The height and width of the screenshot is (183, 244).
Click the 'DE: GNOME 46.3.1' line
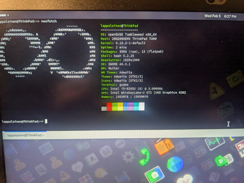(116, 64)
